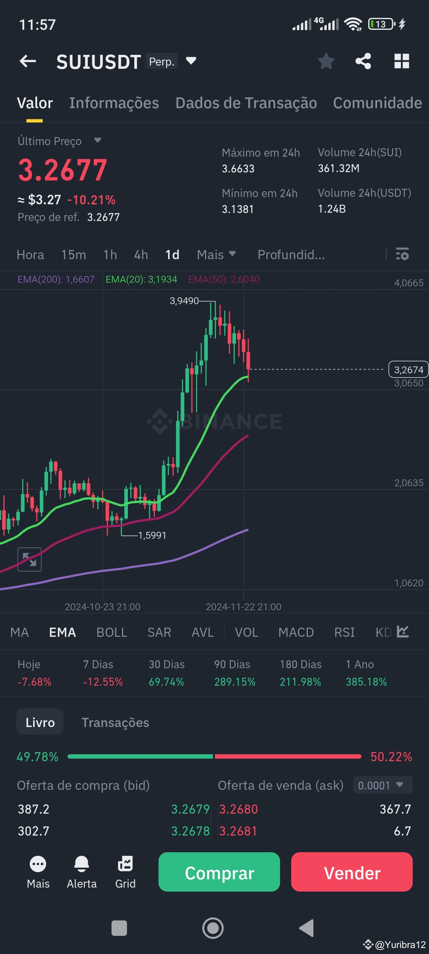Select bid price 3.2679
The image size is (429, 954).
(190, 809)
